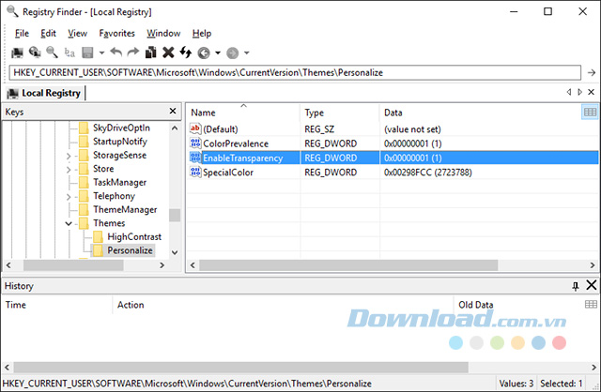
Task: Click the StorageSense folder icon
Action: [84, 155]
